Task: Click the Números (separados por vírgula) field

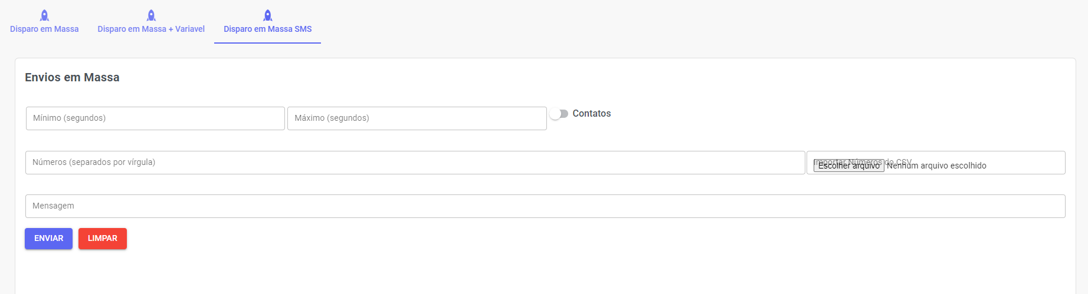Action: 415,163
